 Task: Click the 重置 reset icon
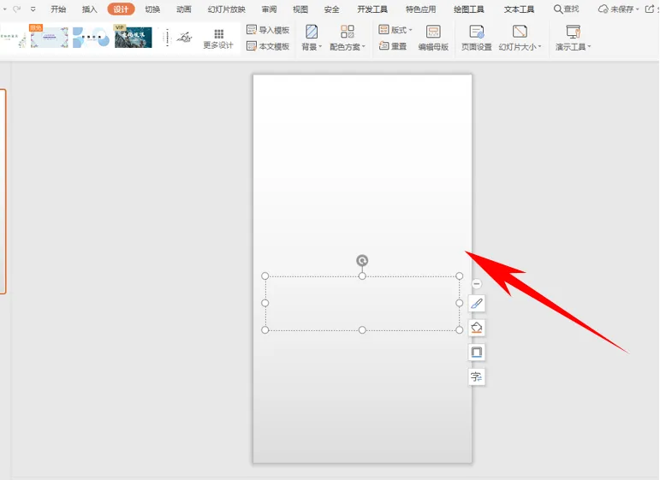click(x=393, y=46)
